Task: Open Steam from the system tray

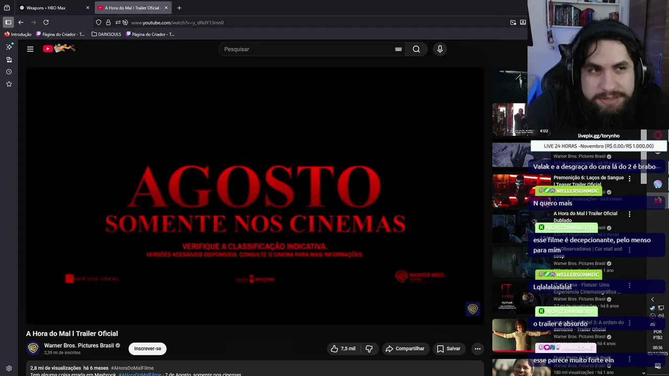Action: [653, 308]
